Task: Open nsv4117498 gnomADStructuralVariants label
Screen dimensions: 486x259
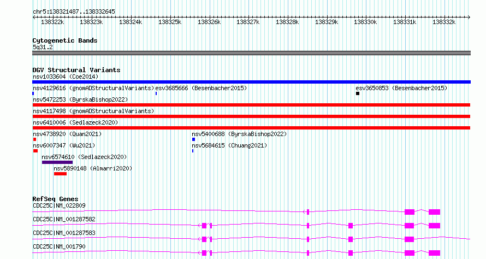Action: coord(93,111)
